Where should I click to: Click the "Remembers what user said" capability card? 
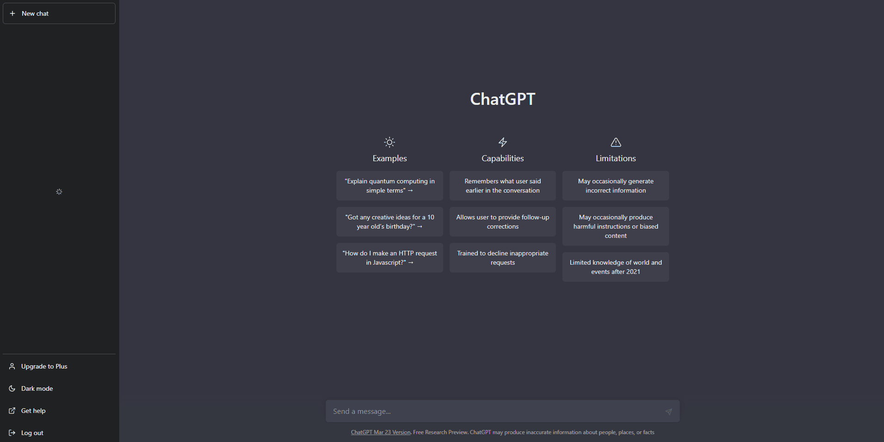pos(503,186)
